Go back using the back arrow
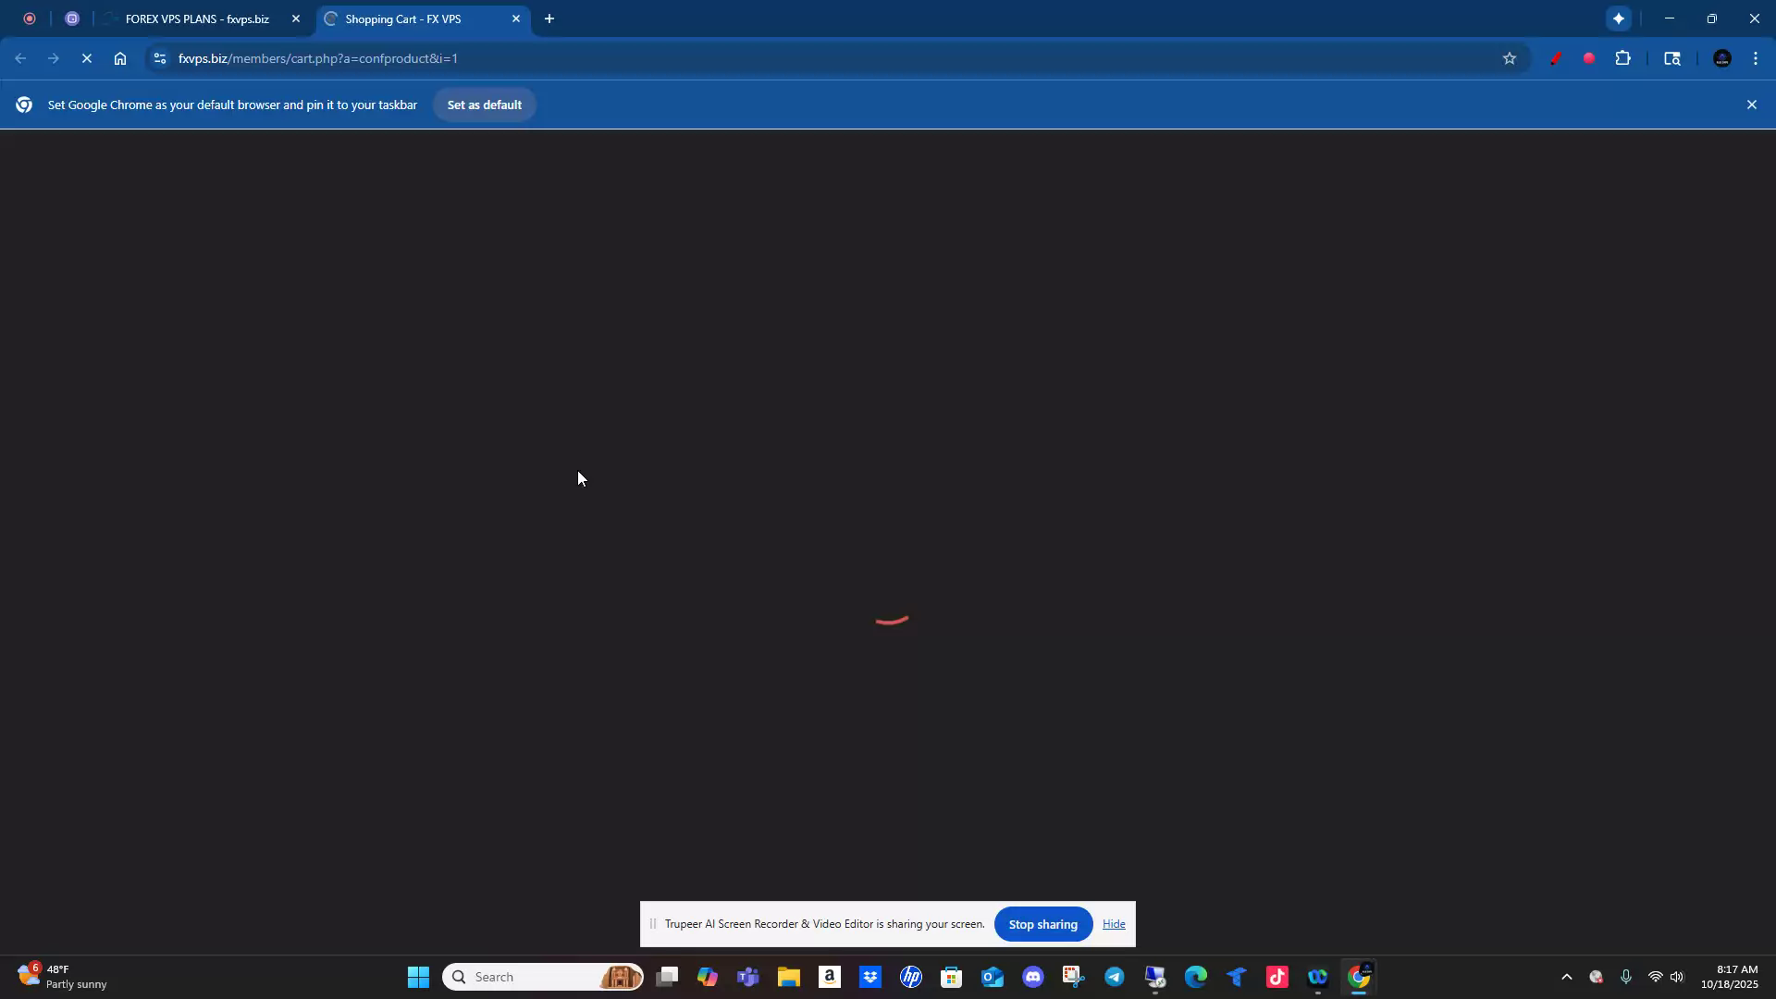This screenshot has height=999, width=1776. coord(20,57)
